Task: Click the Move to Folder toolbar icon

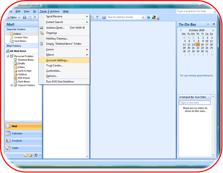Action: 30,17
